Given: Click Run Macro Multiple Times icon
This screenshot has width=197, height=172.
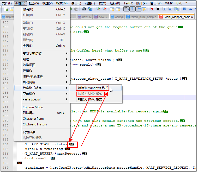Looking at the screenshot, I should coord(170,9).
